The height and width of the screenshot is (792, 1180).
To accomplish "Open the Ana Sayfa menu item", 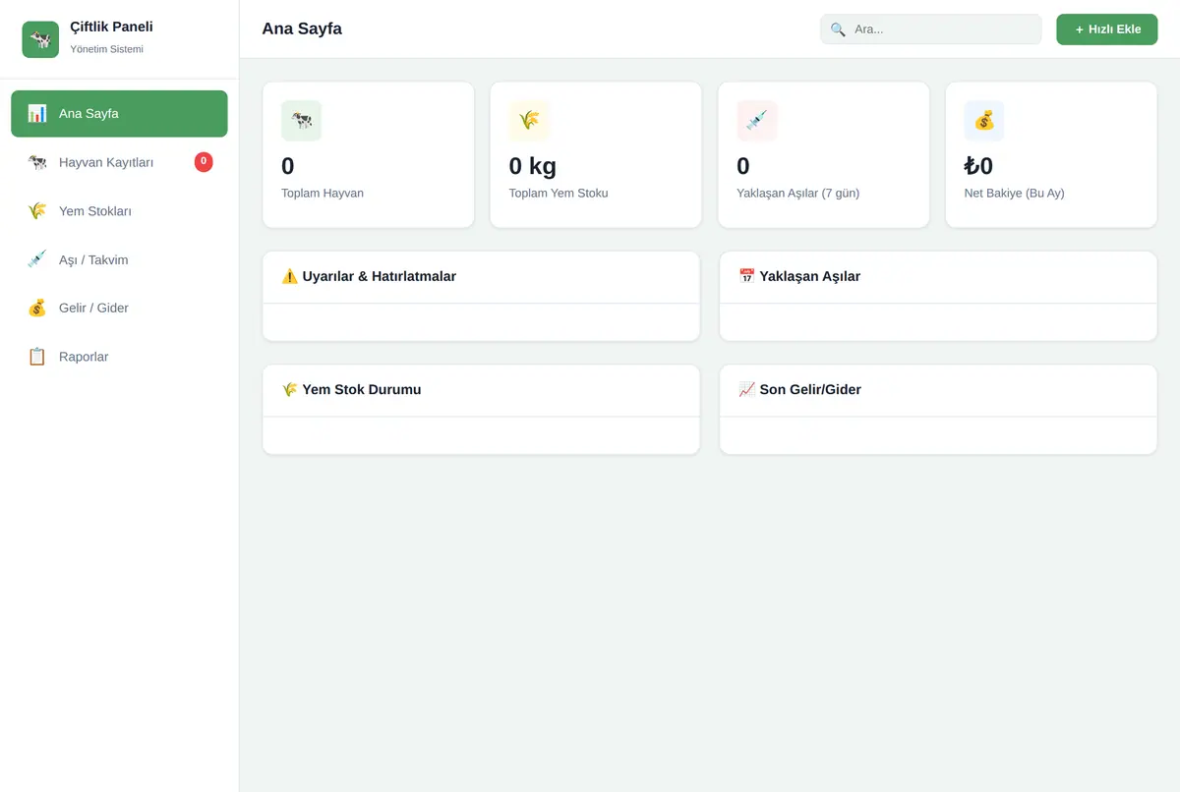I will (119, 113).
